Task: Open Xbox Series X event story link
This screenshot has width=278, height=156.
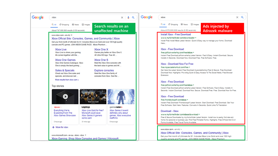Action: click(x=120, y=114)
